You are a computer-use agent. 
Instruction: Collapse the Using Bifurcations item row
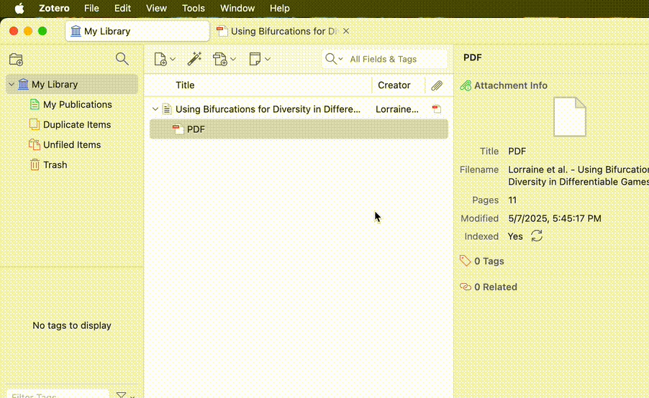coord(155,109)
